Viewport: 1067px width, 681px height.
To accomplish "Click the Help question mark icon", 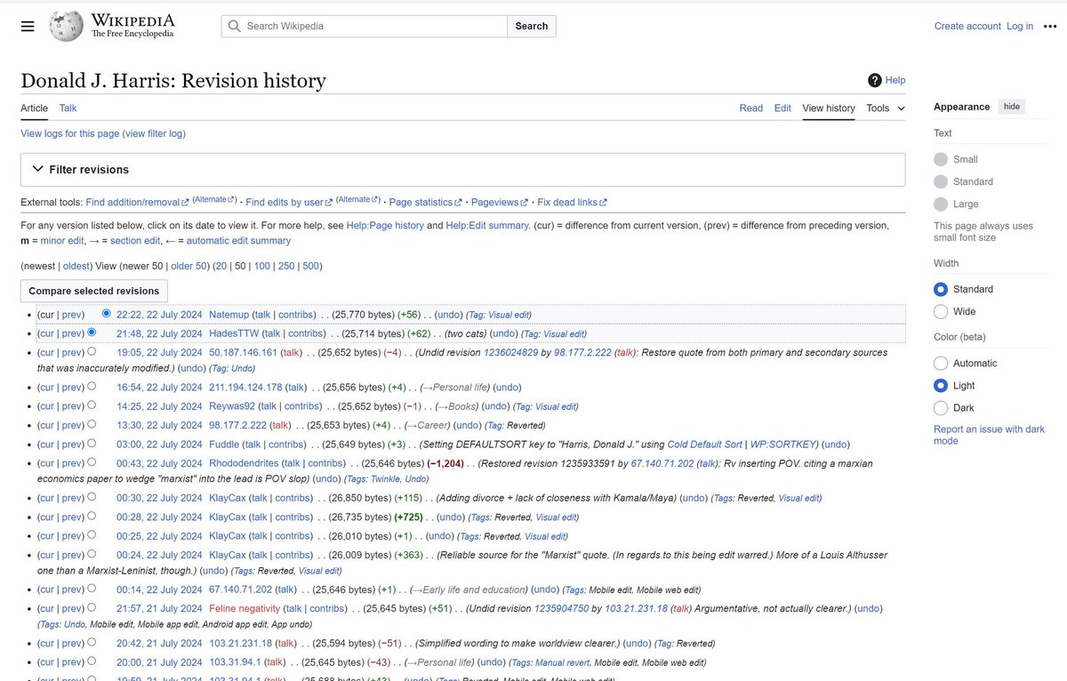I will tap(875, 80).
